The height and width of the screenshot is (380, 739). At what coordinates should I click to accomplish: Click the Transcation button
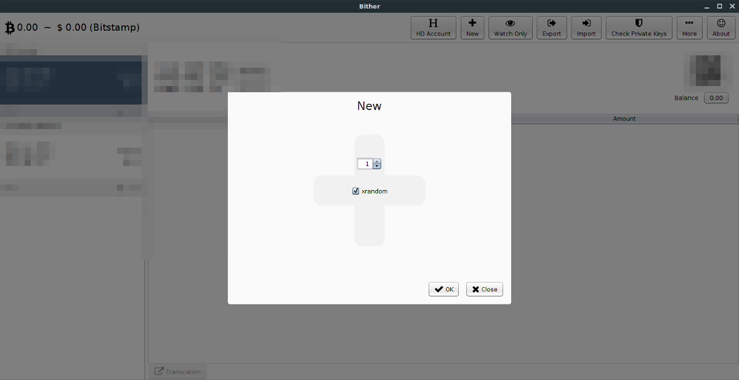177,371
